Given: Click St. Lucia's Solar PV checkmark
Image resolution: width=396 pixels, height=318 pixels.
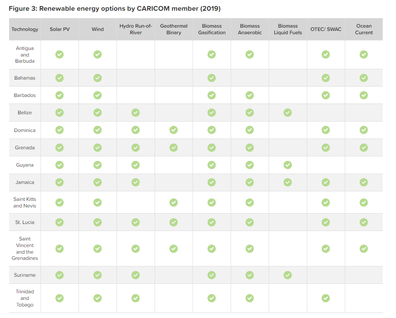Looking at the screenshot, I should [60, 222].
